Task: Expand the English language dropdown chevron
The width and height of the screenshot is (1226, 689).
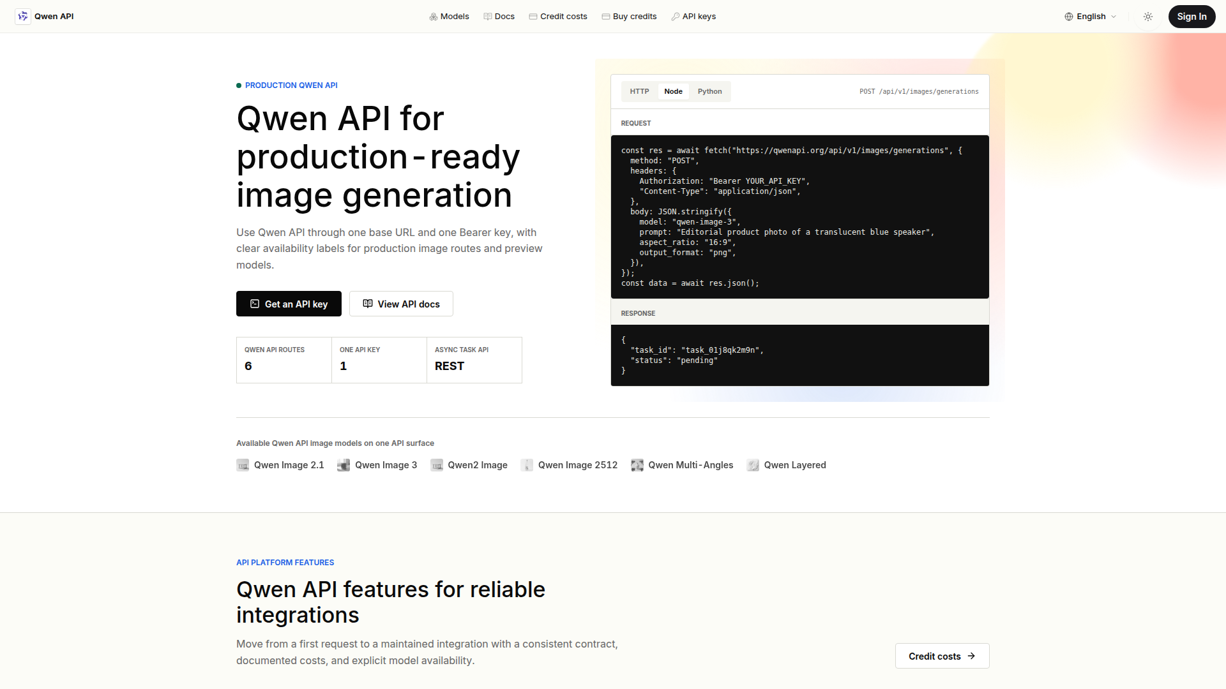Action: click(1114, 17)
